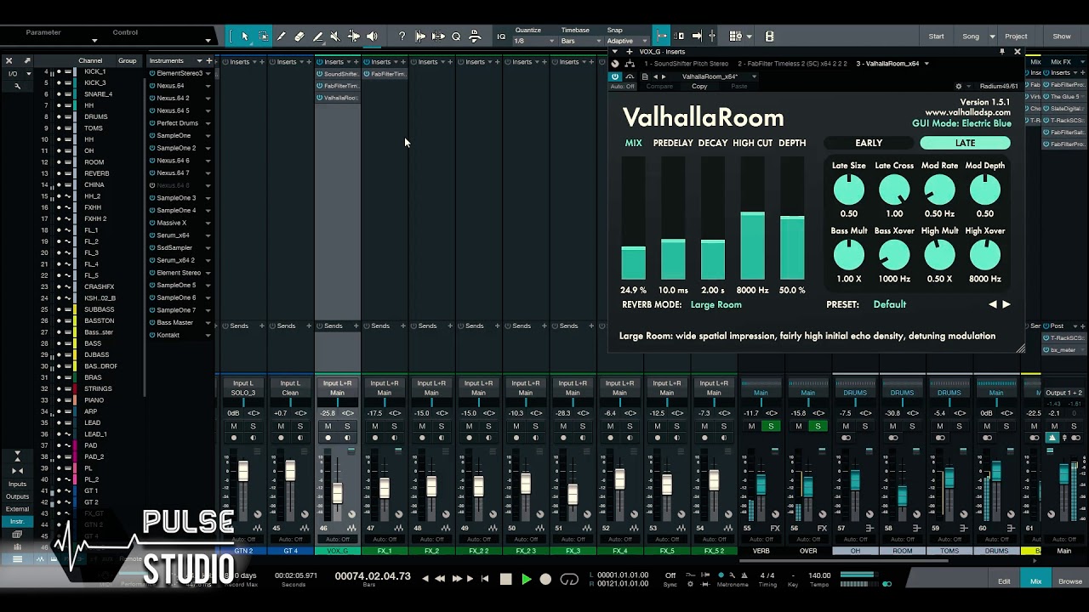Image resolution: width=1089 pixels, height=612 pixels.
Task: Click the Rewind transport button
Action: click(440, 579)
